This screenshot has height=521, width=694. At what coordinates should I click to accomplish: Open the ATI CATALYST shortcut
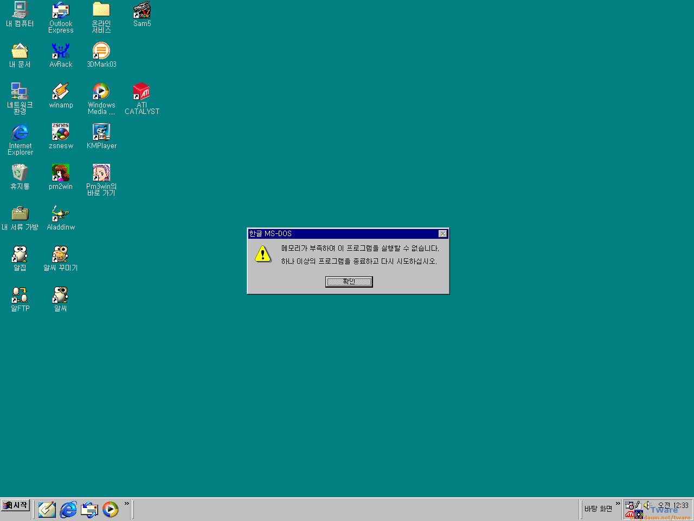[x=142, y=98]
